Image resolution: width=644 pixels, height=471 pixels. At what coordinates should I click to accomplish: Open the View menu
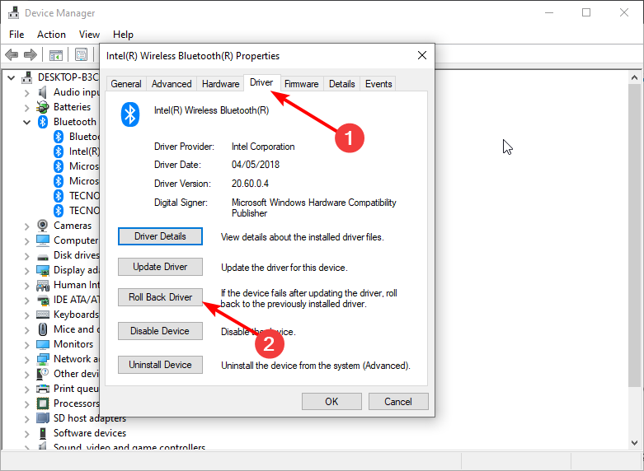coord(89,35)
